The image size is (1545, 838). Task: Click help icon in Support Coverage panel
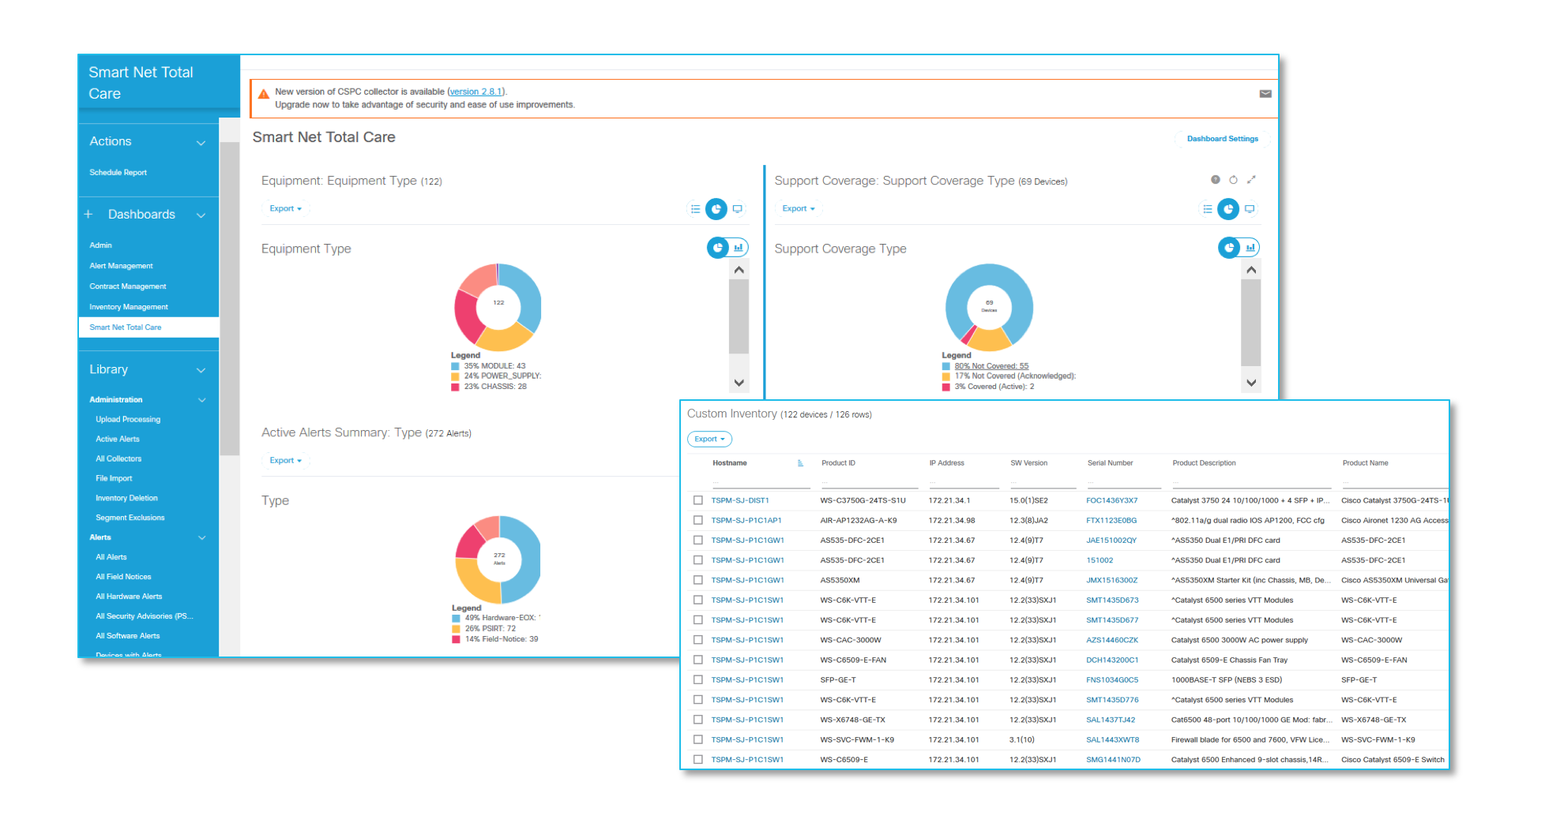[1215, 180]
